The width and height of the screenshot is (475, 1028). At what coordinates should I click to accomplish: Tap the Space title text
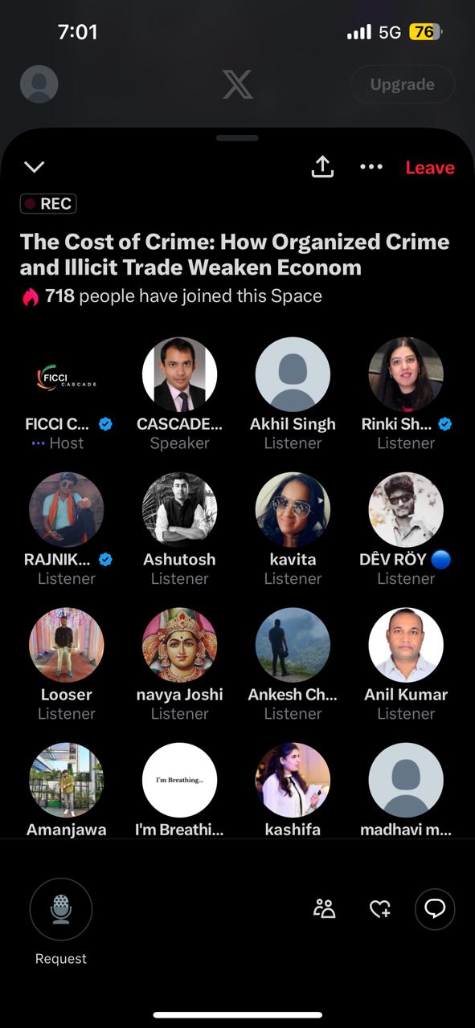[x=235, y=255]
